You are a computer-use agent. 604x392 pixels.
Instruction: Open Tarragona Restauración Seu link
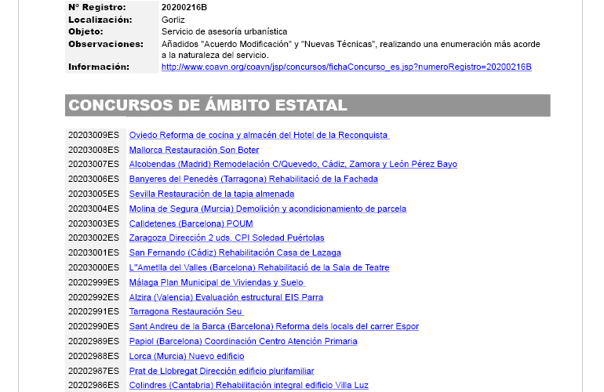pyautogui.click(x=187, y=311)
